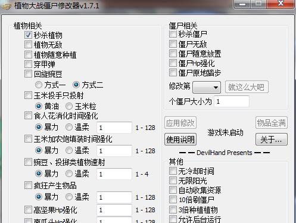Click the 食人花消化时间强化 value field
296x223 pixels.
click(114, 128)
